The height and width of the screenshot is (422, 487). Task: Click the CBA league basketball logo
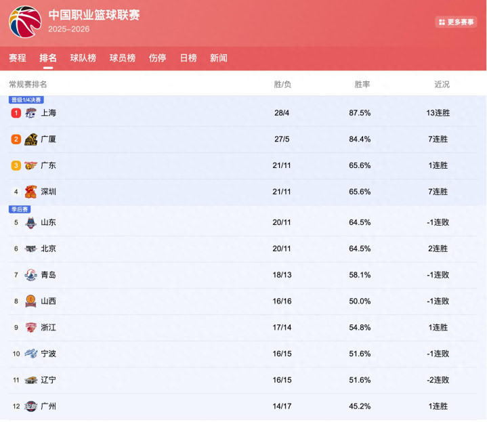tap(24, 21)
